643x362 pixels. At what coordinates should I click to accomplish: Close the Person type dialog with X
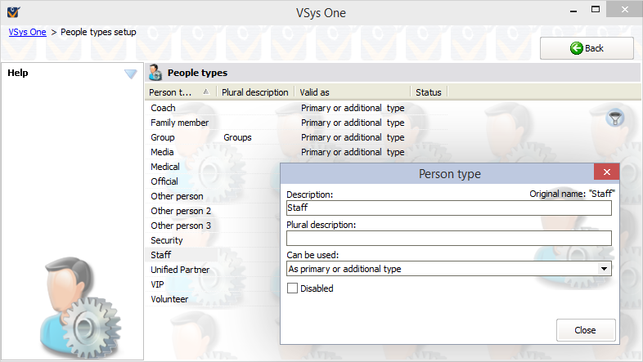tap(606, 172)
